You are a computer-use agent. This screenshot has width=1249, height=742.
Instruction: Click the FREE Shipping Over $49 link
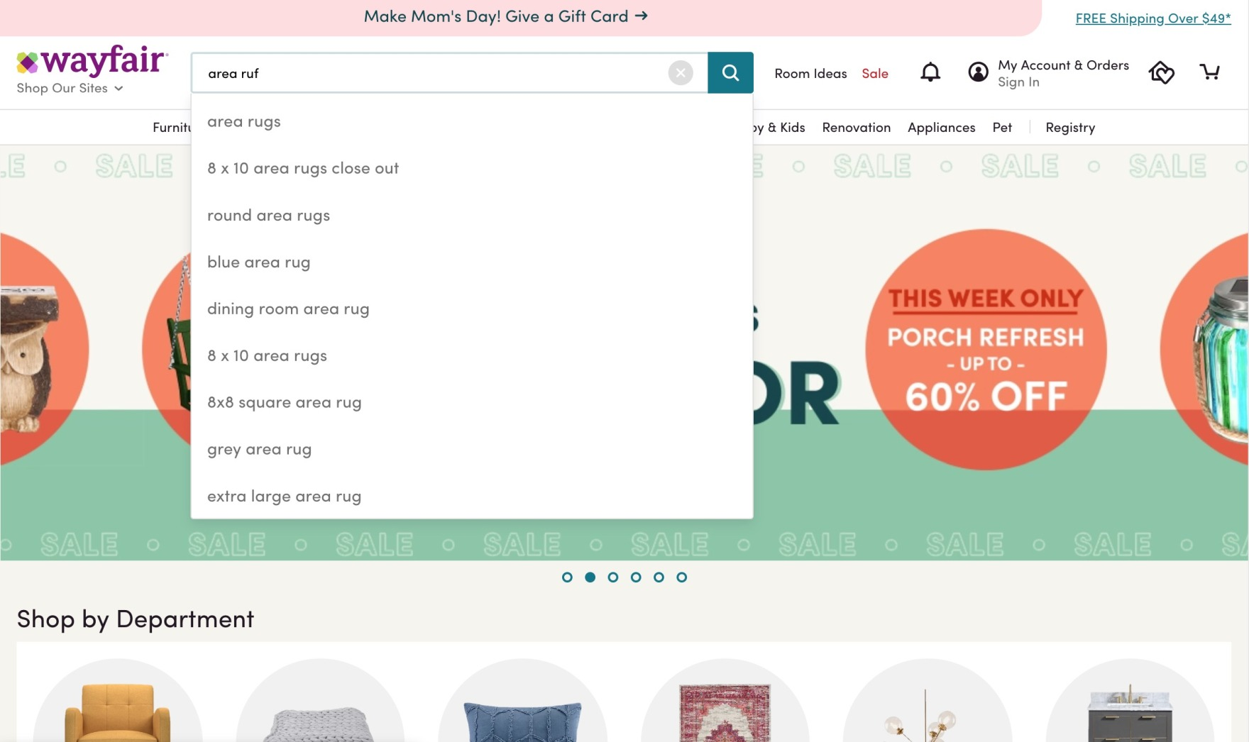pyautogui.click(x=1153, y=18)
